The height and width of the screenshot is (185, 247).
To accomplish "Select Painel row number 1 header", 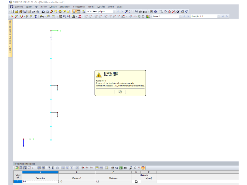I will pyautogui.click(x=18, y=181).
